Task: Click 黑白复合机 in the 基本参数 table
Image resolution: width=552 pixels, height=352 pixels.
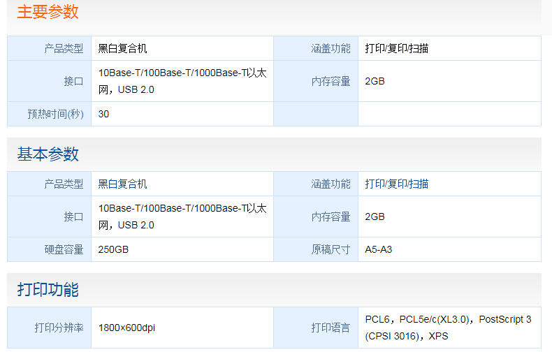Action: point(122,184)
